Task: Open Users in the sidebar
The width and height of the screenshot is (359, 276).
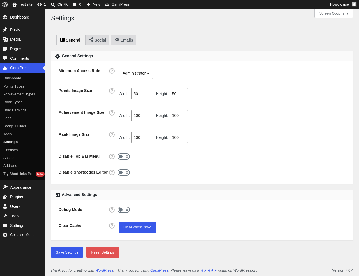Action: [22, 206]
